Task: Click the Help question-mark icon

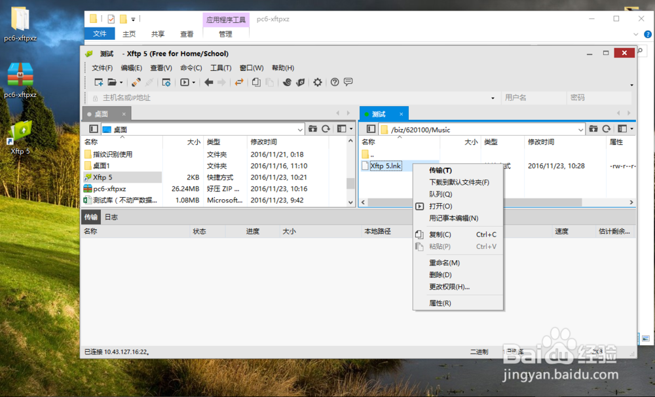Action: (335, 83)
